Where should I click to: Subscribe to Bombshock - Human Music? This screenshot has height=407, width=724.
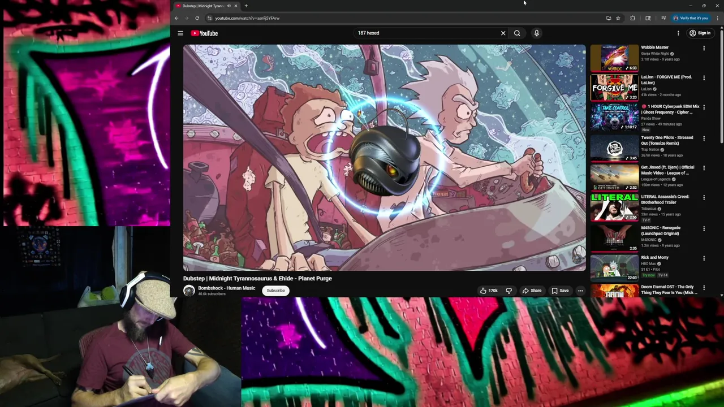pyautogui.click(x=276, y=291)
